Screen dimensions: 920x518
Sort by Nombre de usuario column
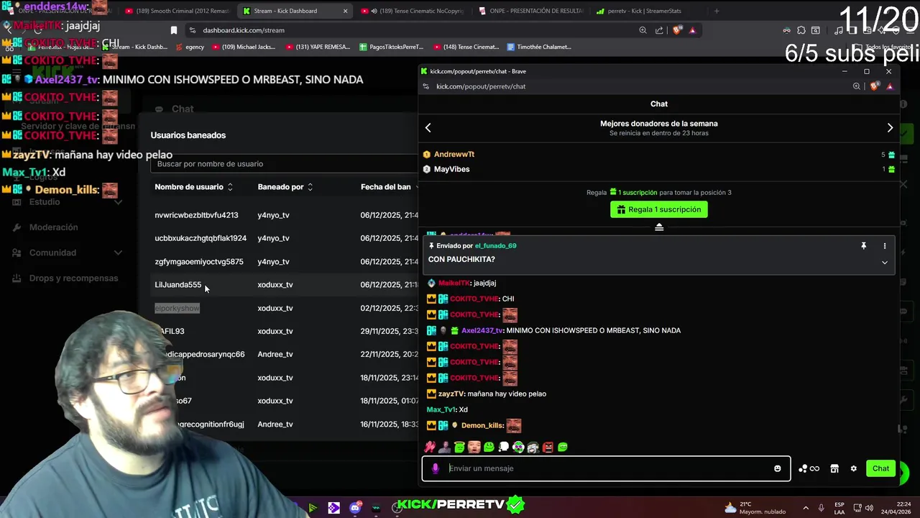(x=193, y=187)
